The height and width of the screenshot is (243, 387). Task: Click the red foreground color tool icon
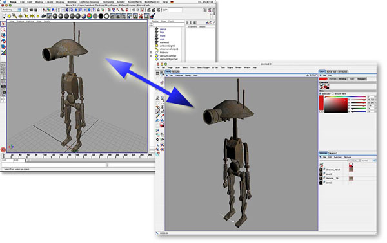162,125
